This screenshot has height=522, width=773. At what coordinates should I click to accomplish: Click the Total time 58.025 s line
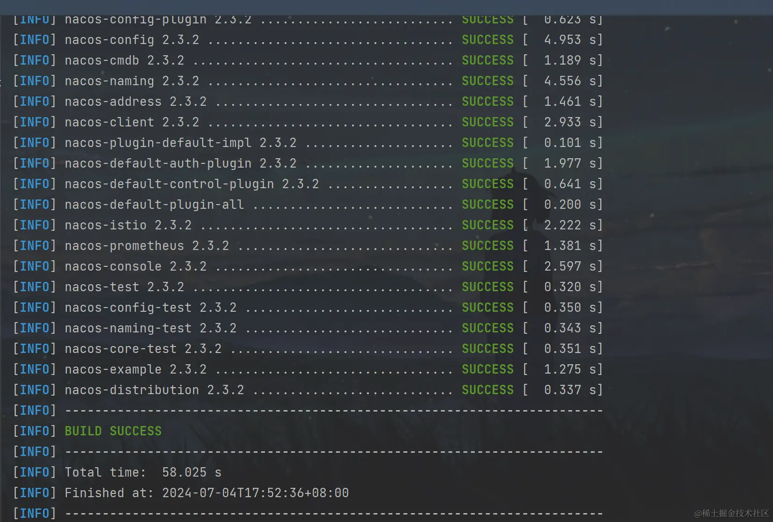143,472
